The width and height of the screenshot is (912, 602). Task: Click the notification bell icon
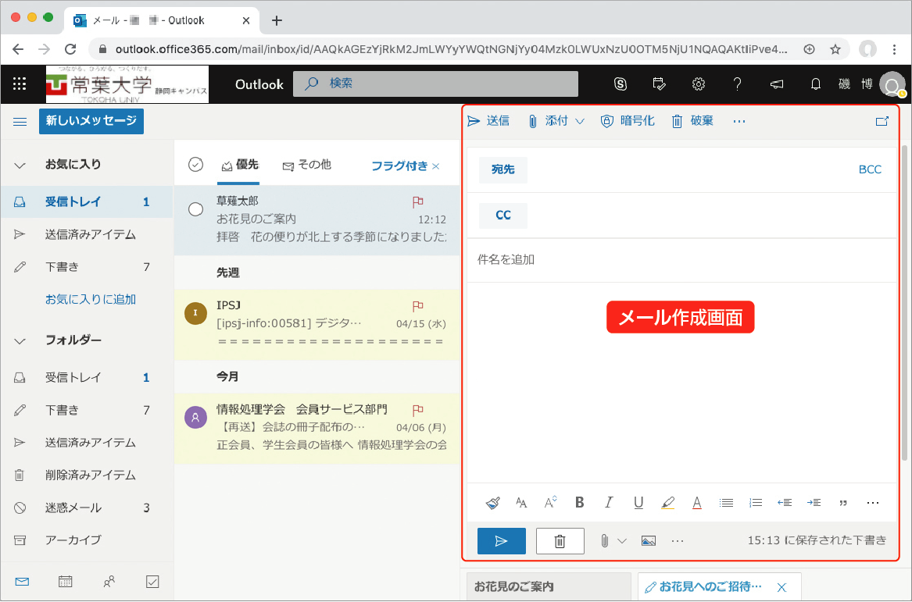pyautogui.click(x=816, y=84)
